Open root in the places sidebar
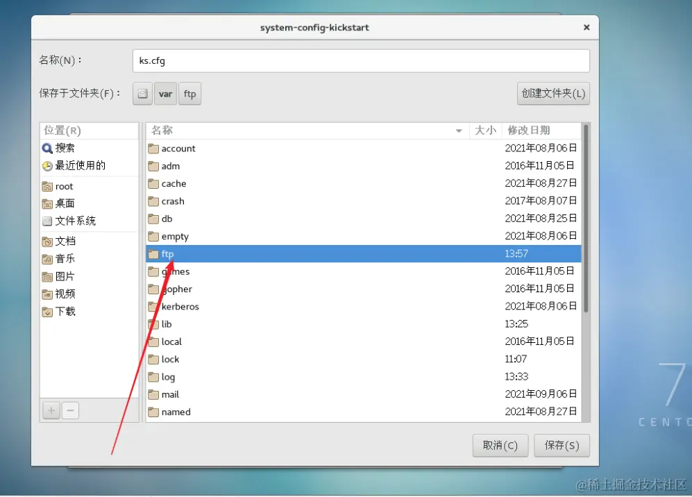Screen dimensions: 692x497 point(89,187)
